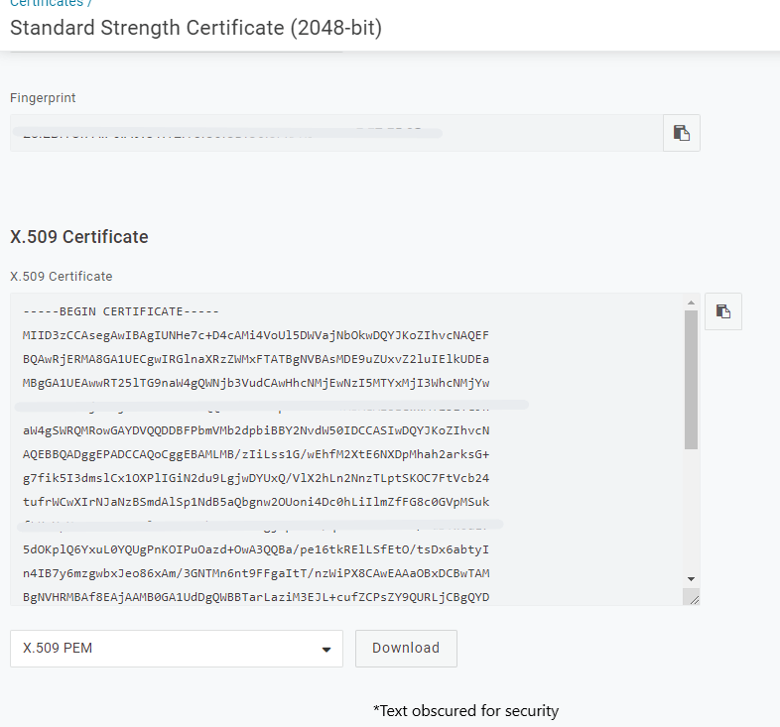Click the X.509 Certificate section heading
Screen dimensions: 780x727
tap(79, 237)
